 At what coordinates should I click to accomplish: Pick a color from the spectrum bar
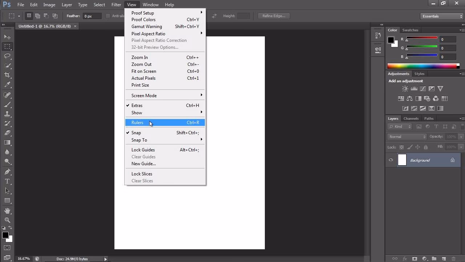423,65
